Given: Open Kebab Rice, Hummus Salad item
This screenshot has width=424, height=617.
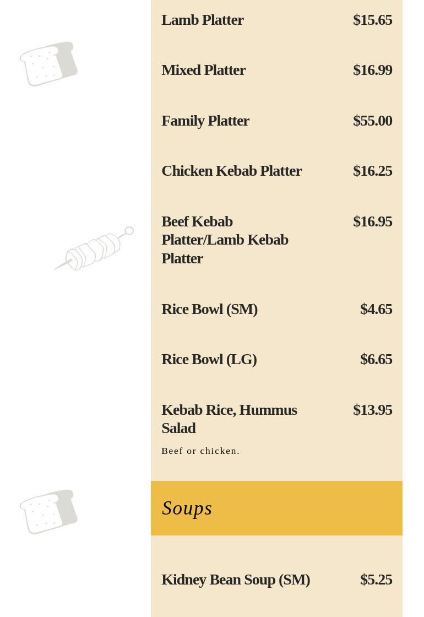Looking at the screenshot, I should (x=229, y=419).
